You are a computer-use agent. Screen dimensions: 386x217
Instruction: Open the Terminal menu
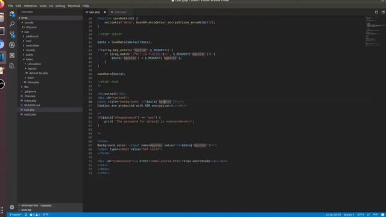click(x=74, y=5)
